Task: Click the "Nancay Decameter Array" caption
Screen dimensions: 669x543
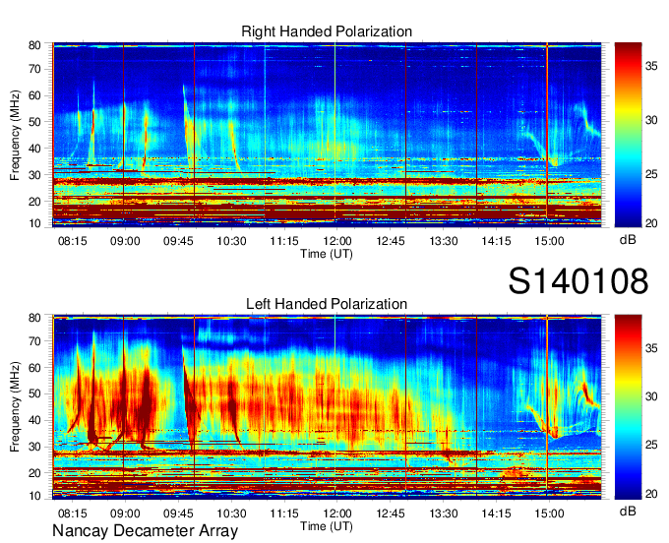Action: (145, 531)
